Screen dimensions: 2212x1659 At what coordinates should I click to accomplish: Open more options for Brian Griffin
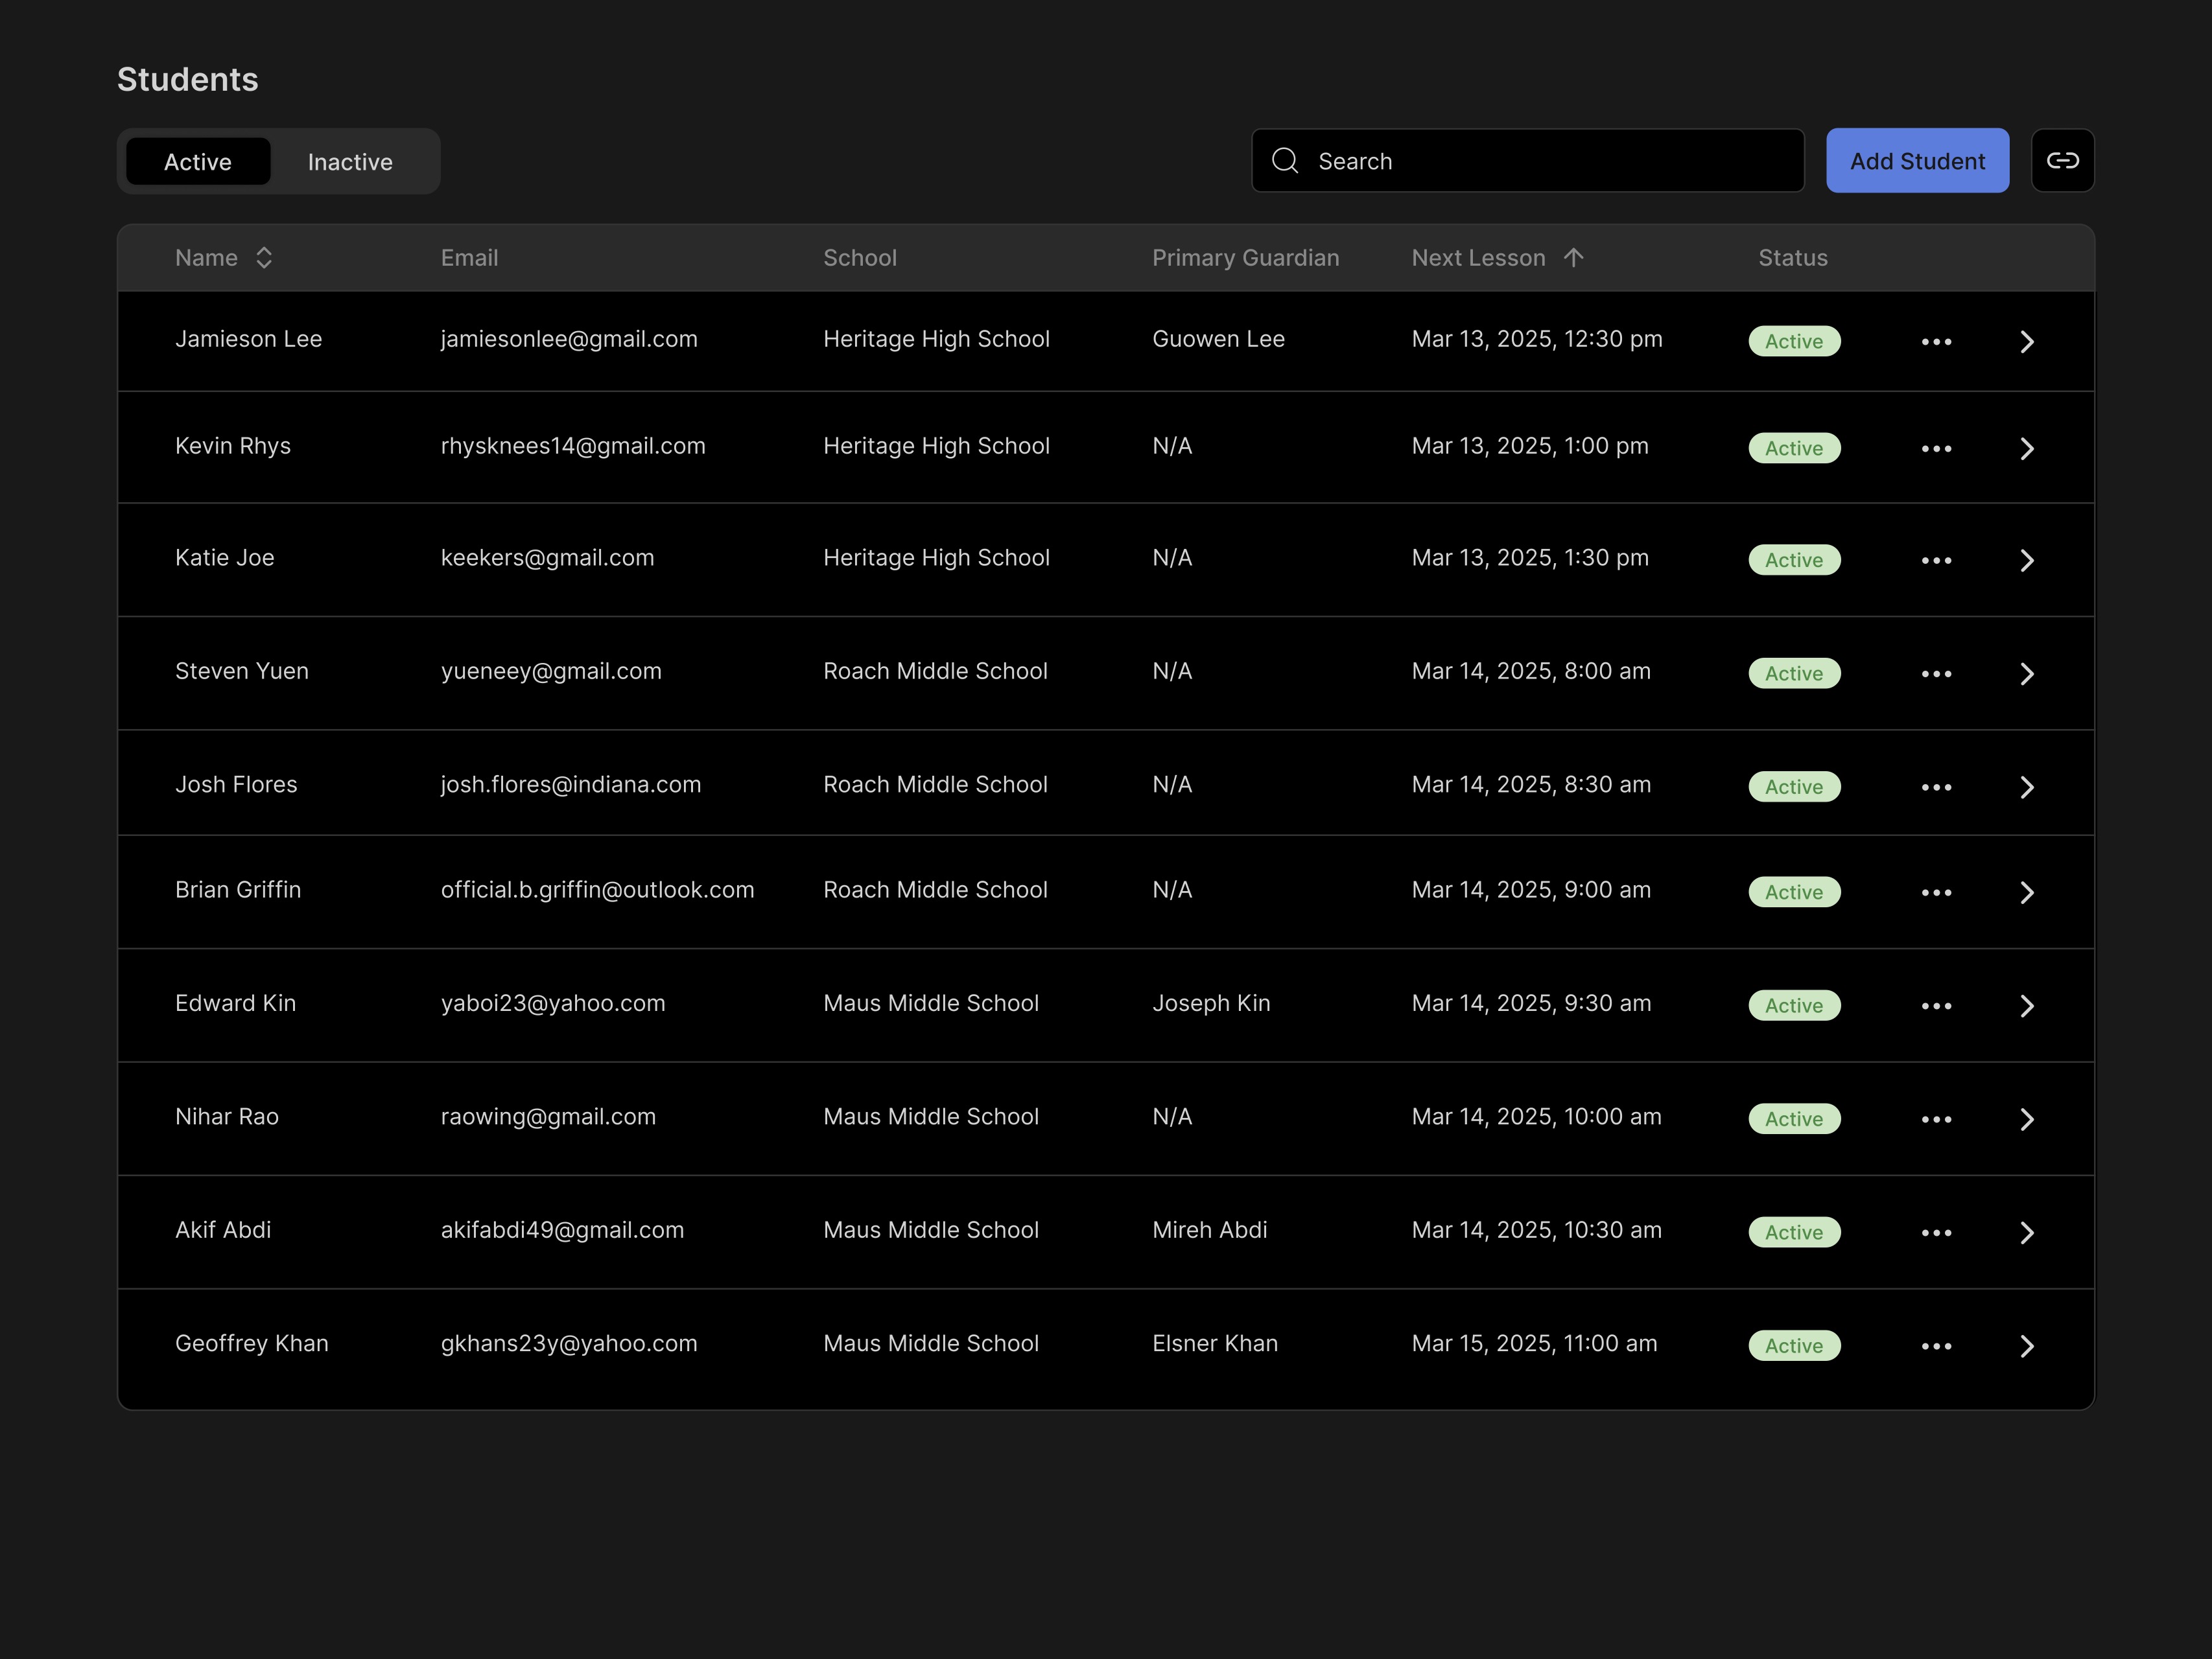[1936, 892]
